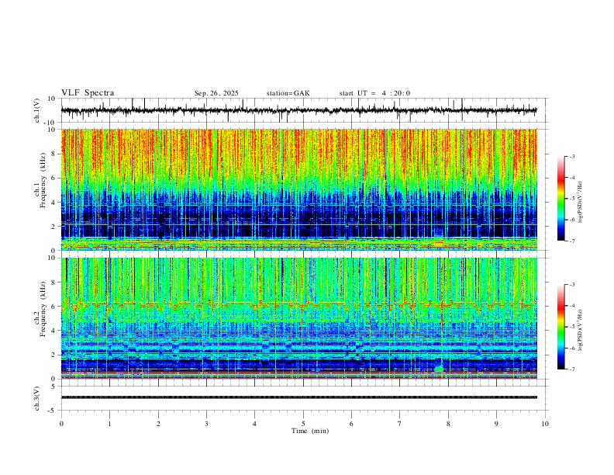Click the "station=GAK" label
This screenshot has height=475, width=614.
coord(288,93)
